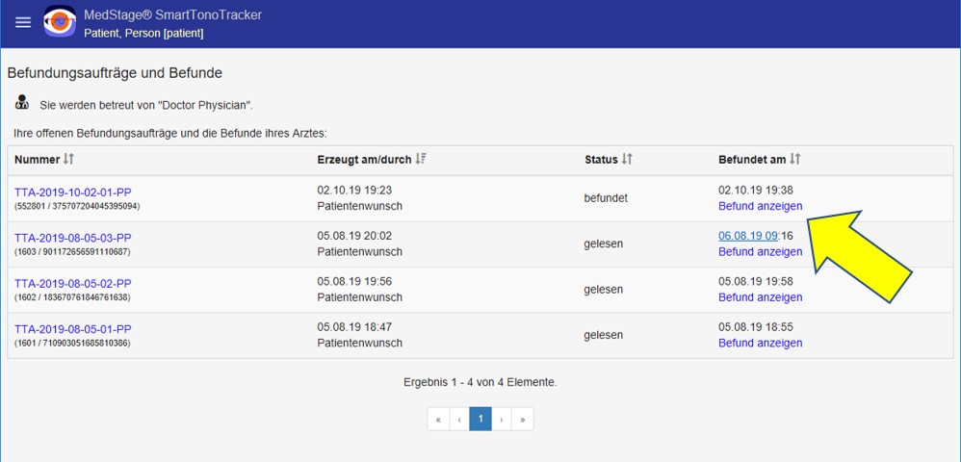Sort by Befundet am sort icon
The image size is (961, 462).
(x=795, y=159)
